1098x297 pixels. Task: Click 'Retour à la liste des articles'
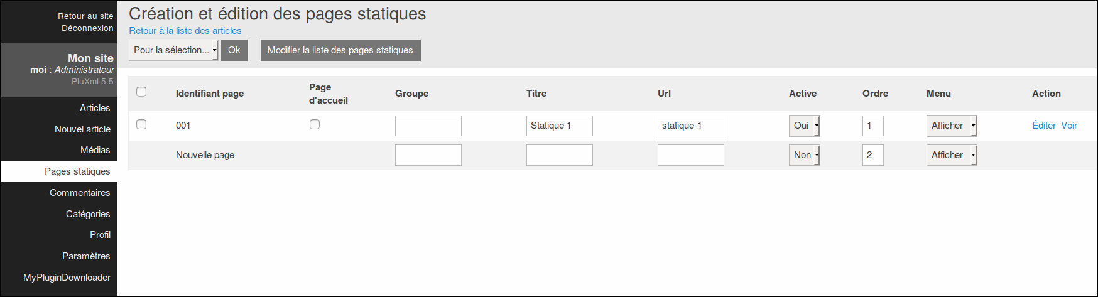pos(185,31)
